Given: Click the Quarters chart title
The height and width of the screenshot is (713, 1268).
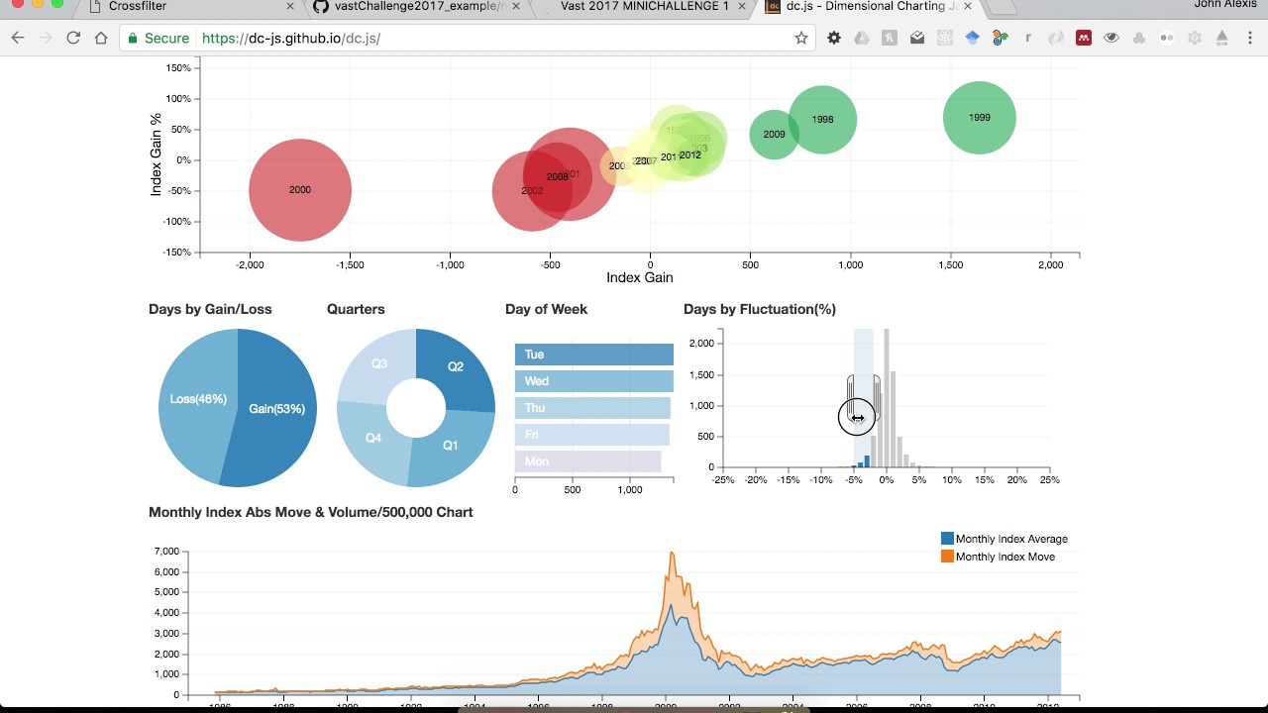Looking at the screenshot, I should 356,309.
